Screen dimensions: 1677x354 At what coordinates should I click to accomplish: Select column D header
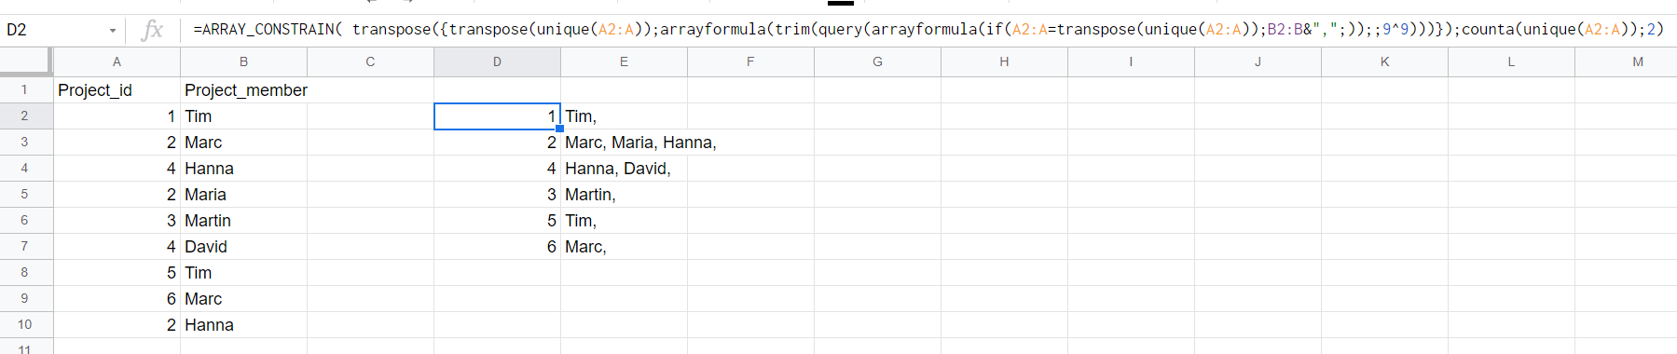[x=497, y=61]
